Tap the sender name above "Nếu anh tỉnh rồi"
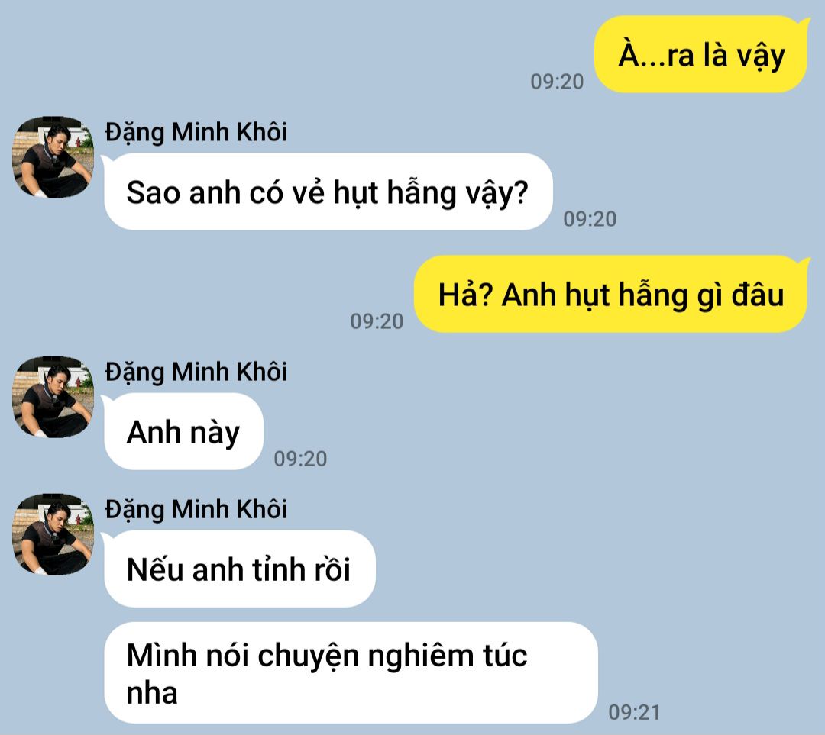The width and height of the screenshot is (825, 735). (x=196, y=509)
